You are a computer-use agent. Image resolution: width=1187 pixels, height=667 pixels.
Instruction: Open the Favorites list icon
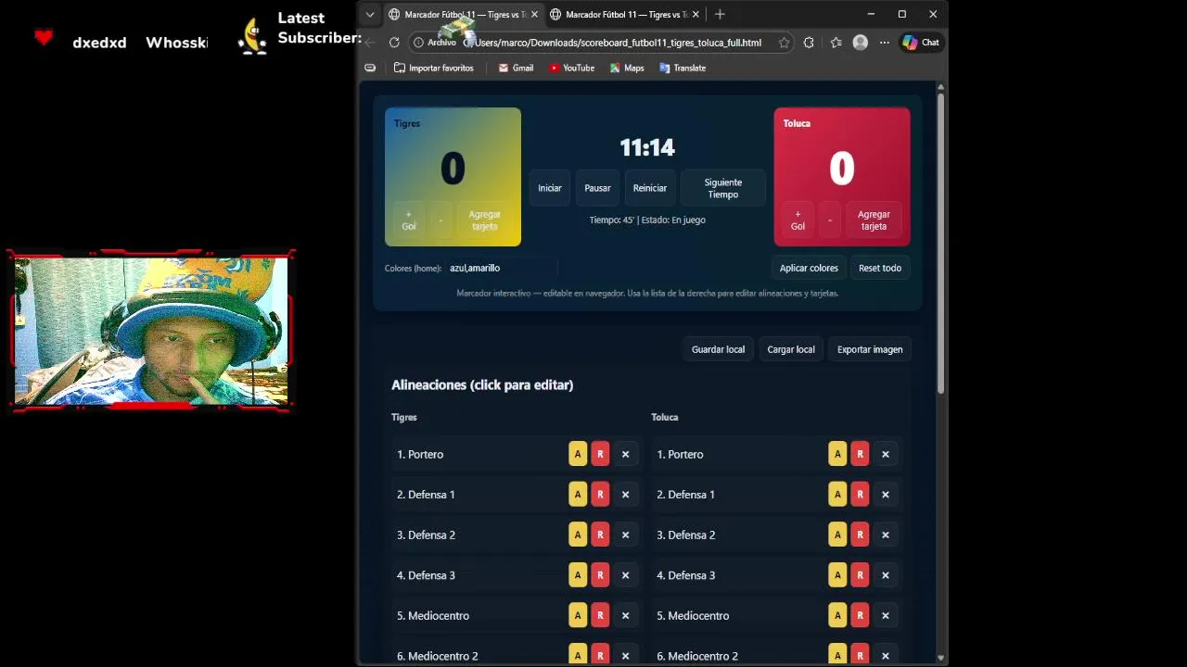(836, 43)
